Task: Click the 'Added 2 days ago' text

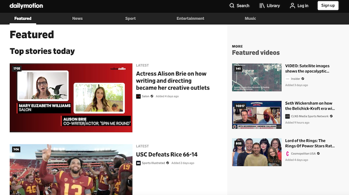Action: pos(183,163)
